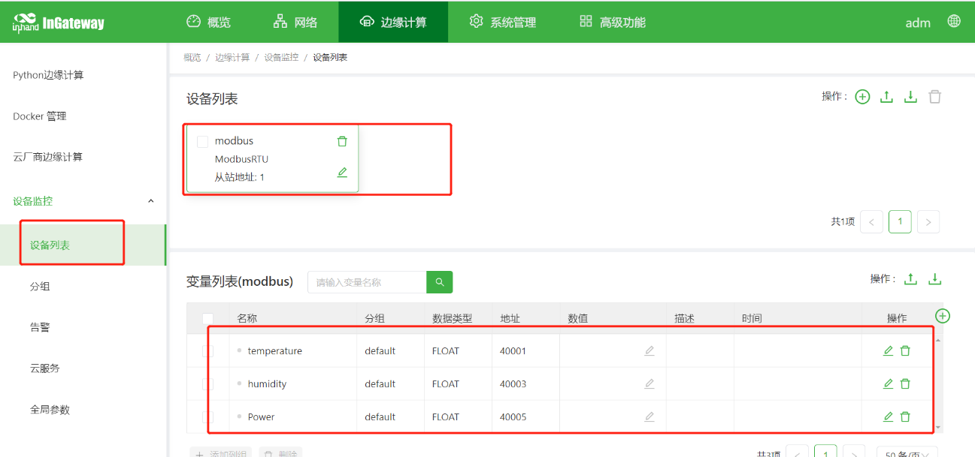The width and height of the screenshot is (975, 457).
Task: Go to next device list page
Action: click(928, 222)
